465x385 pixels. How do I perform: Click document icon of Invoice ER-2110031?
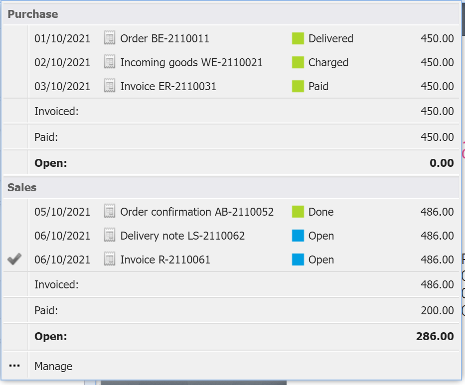[110, 86]
